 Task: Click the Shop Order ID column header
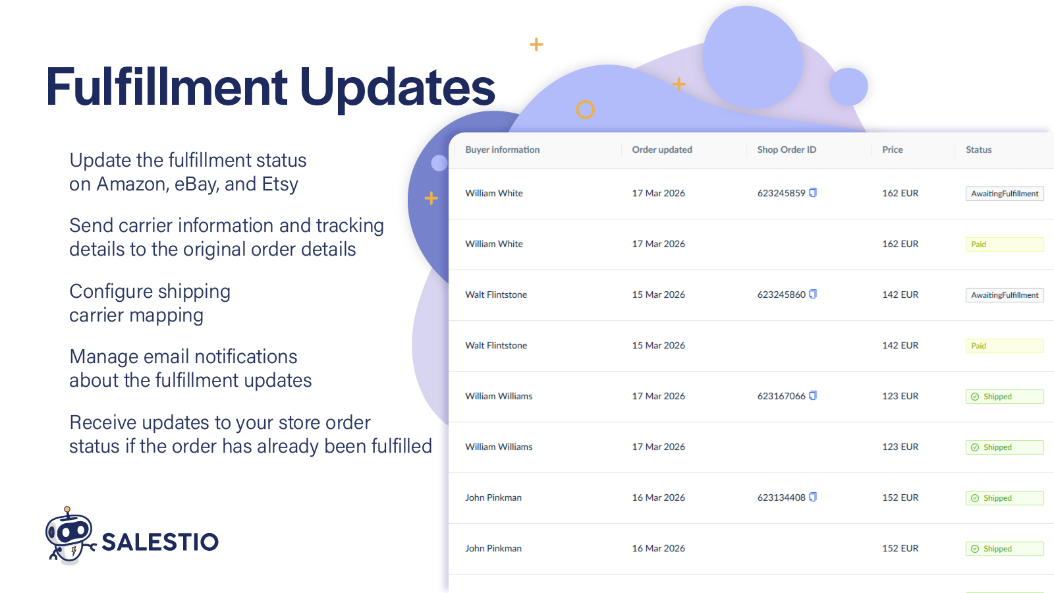click(x=786, y=150)
